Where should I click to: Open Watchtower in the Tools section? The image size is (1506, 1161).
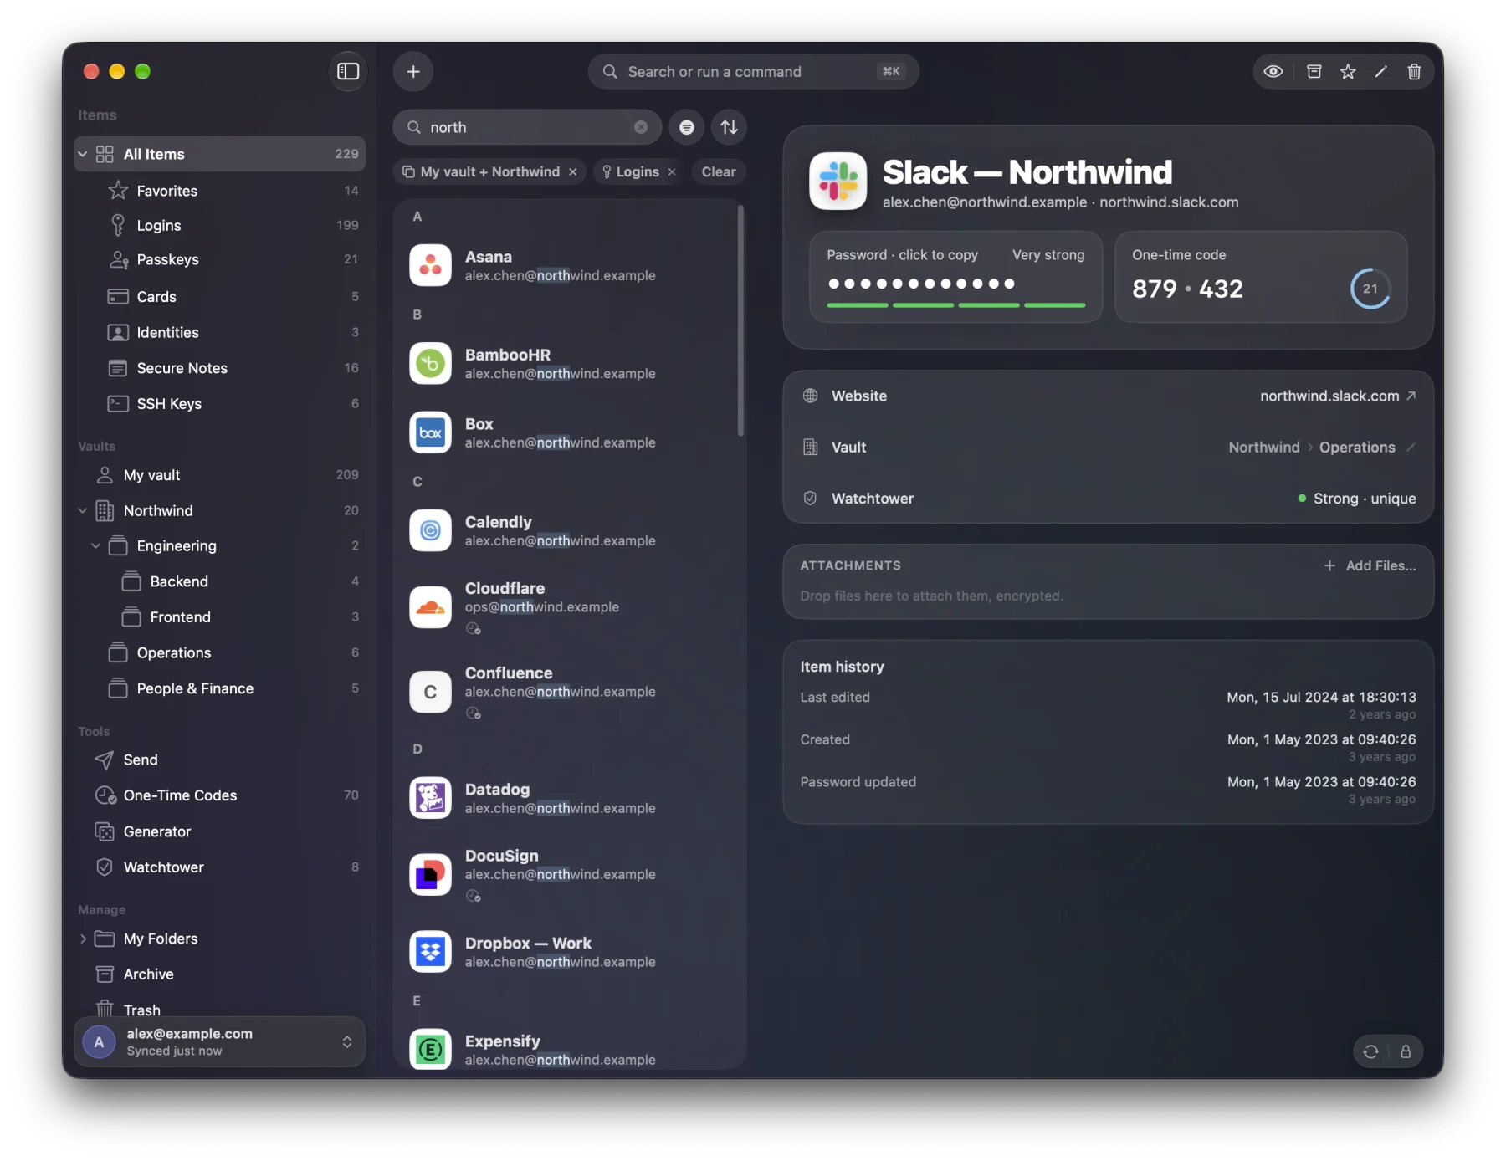[x=220, y=867]
